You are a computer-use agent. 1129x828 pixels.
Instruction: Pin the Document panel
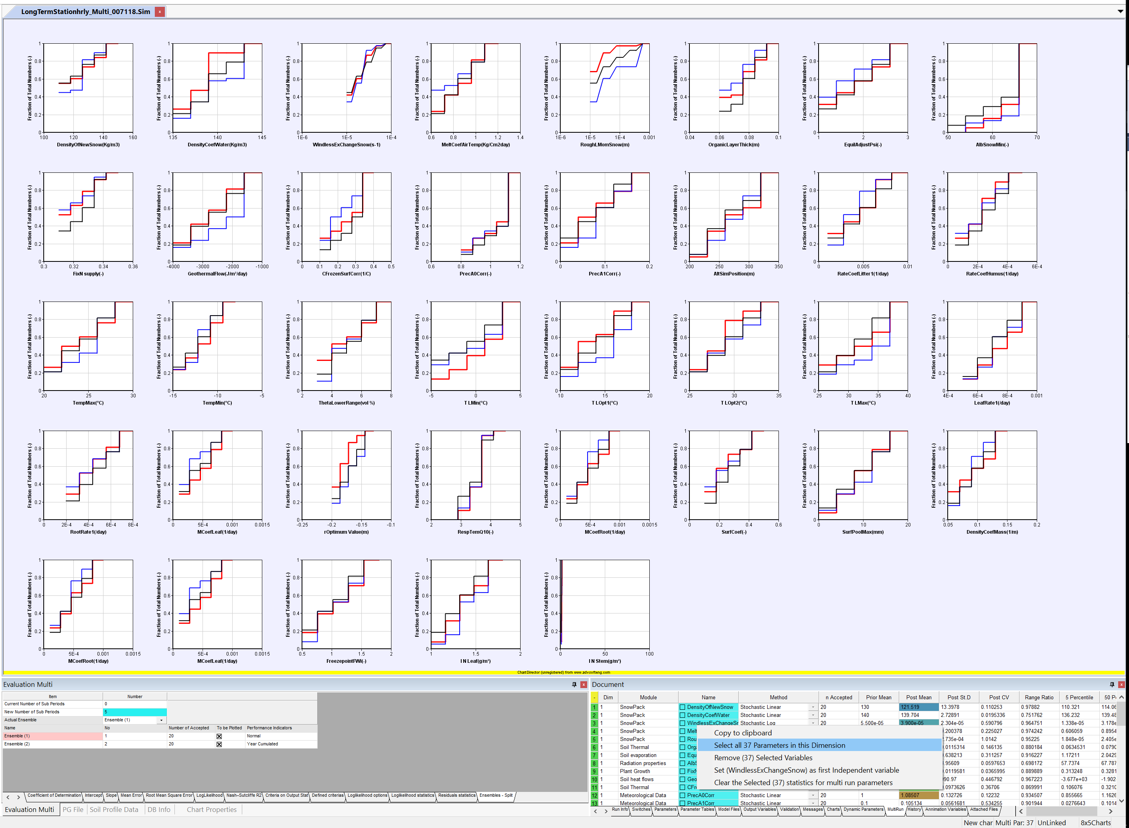[x=1112, y=684]
